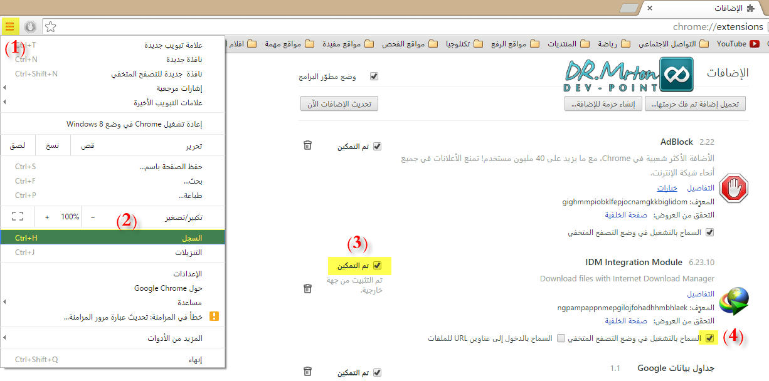Click قص (Cut) in the edit row
The width and height of the screenshot is (769, 381).
88,145
